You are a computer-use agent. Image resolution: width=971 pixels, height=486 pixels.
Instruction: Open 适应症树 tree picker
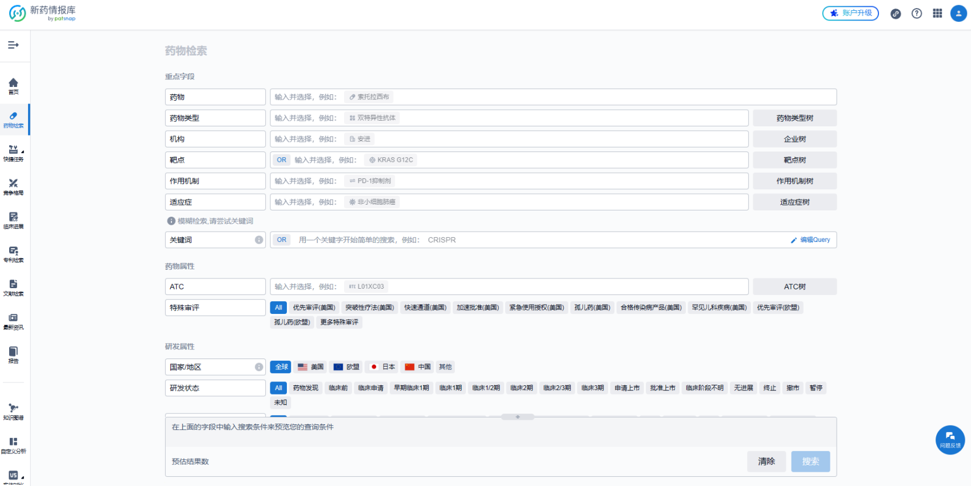pyautogui.click(x=794, y=202)
